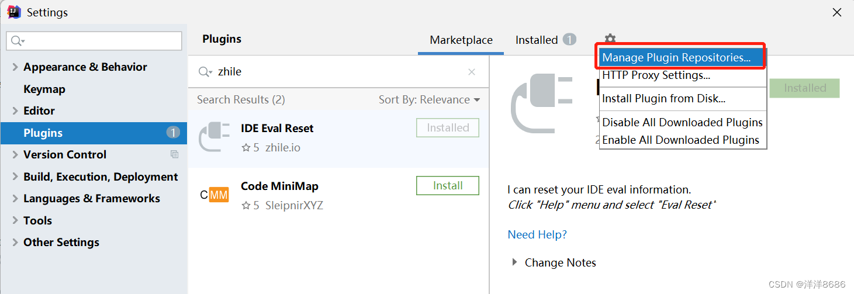Focus the plugin search field containing zhile
This screenshot has height=294, width=854.
[339, 72]
